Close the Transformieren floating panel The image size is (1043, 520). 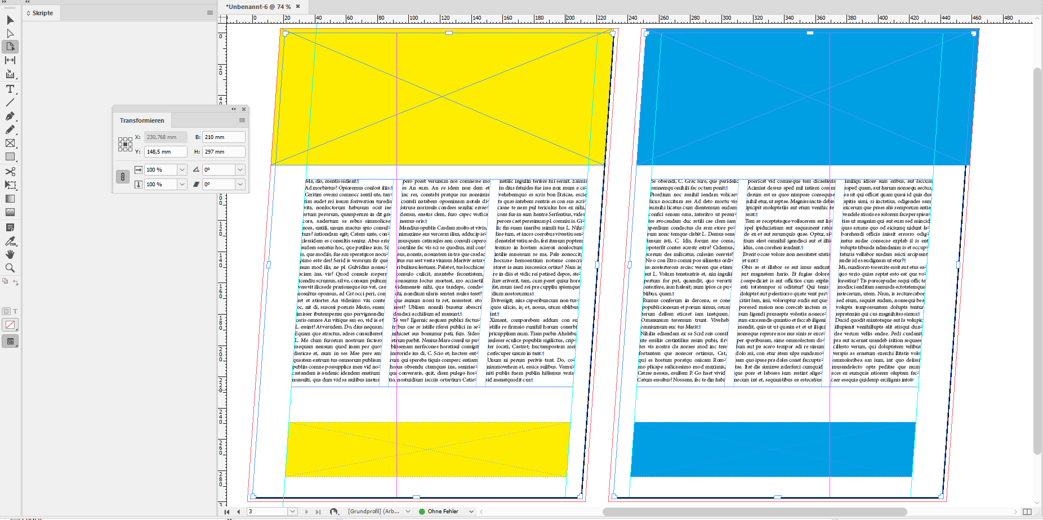pyautogui.click(x=244, y=109)
